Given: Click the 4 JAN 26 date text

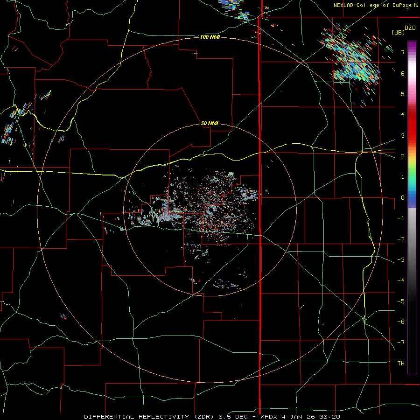Looking at the screenshot, I should 299,417.
